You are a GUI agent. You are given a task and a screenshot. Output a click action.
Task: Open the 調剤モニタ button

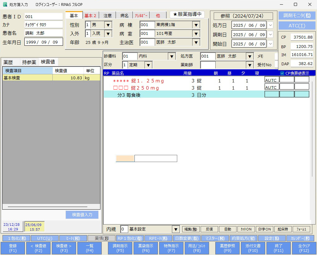pos(297,16)
